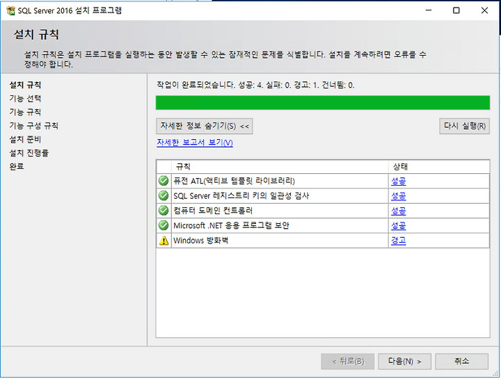The image size is (501, 379).
Task: Open 성공 status link for 퓨전 ATL
Action: coord(399,181)
